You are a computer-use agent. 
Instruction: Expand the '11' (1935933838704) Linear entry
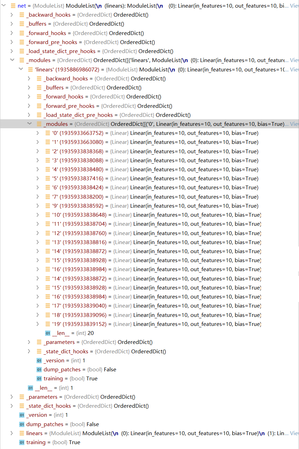click(38, 224)
